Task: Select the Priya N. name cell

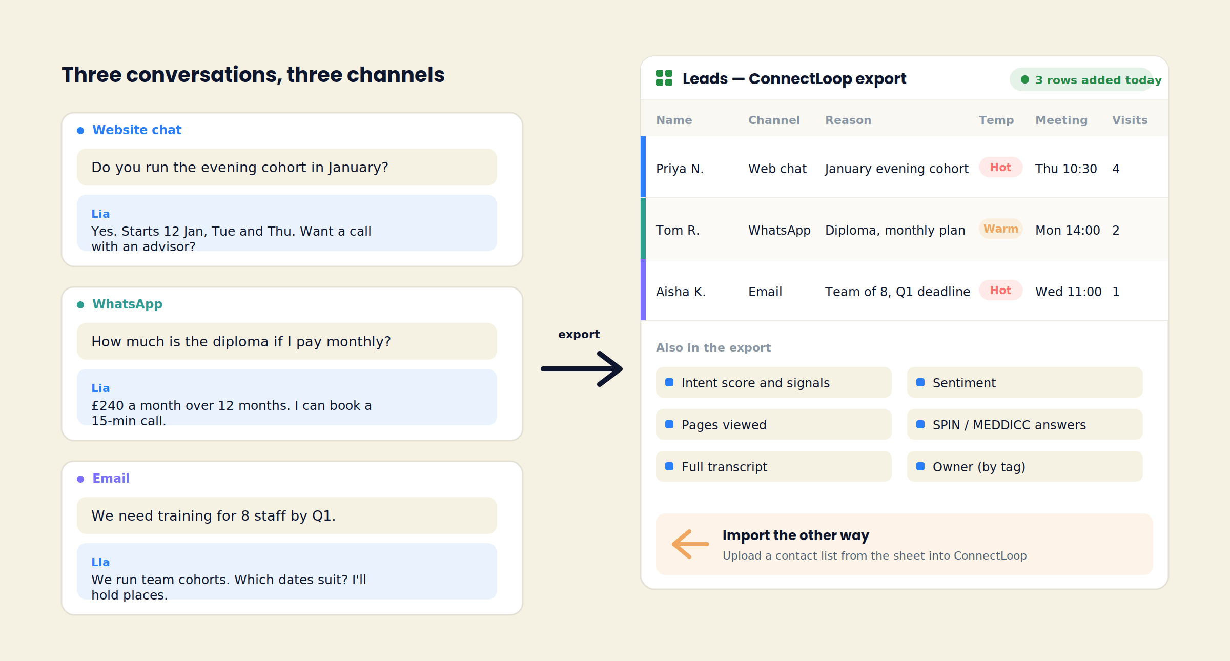Action: tap(680, 169)
